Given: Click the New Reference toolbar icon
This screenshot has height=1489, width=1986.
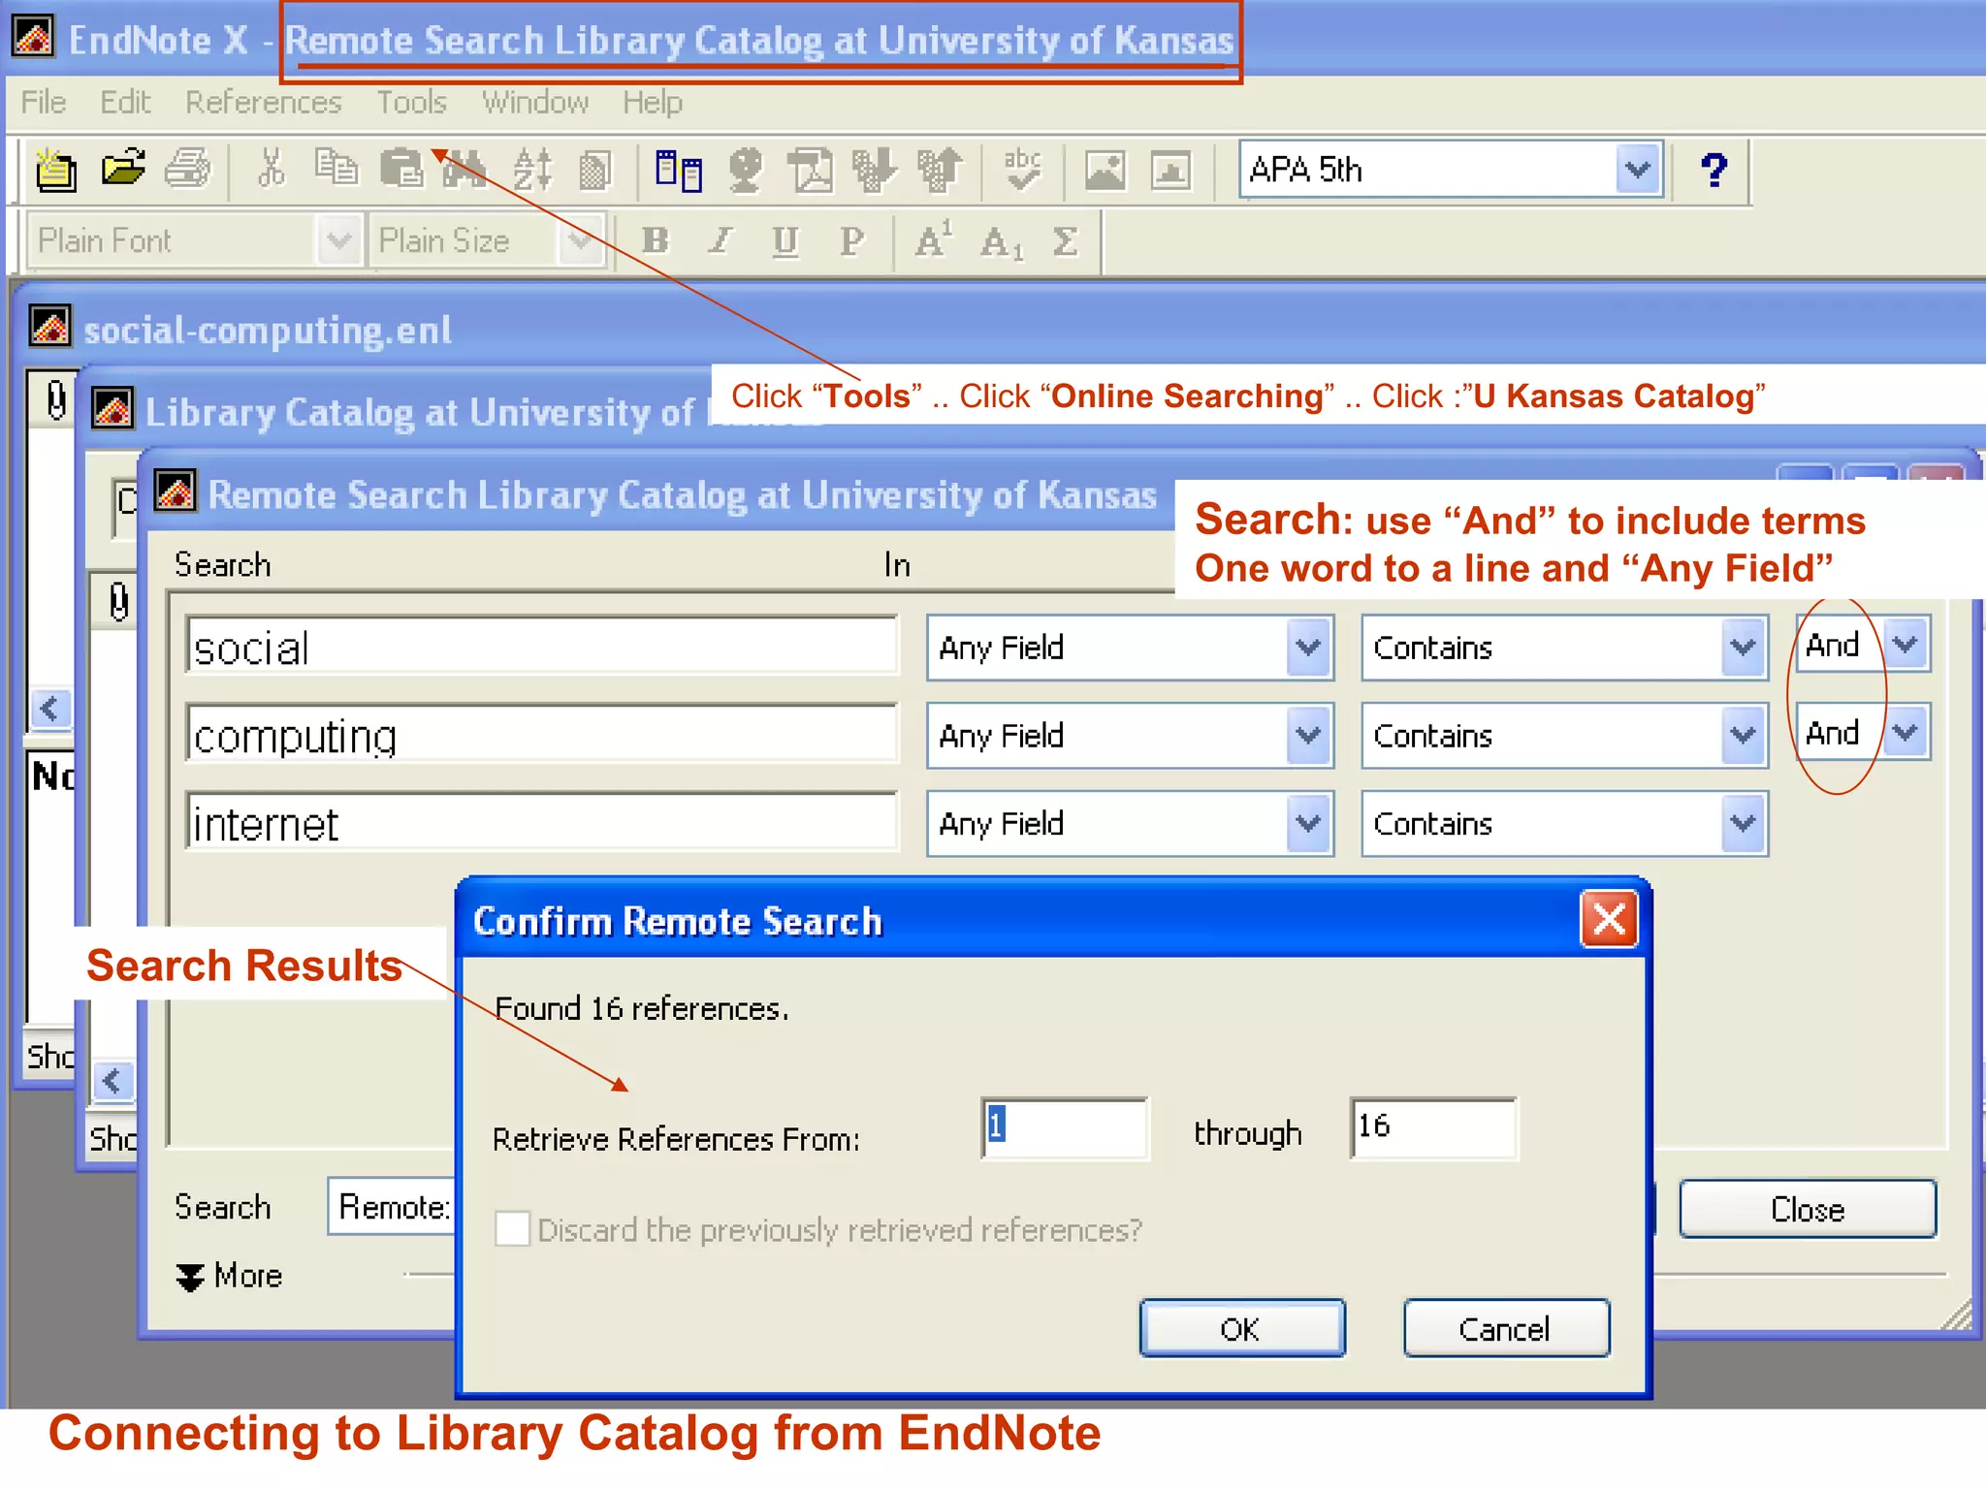Looking at the screenshot, I should (55, 171).
